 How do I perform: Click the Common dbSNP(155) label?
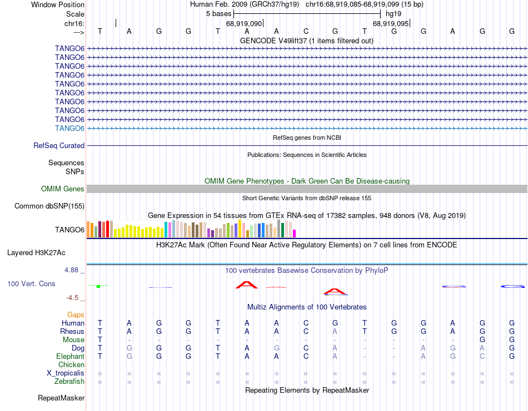click(49, 206)
